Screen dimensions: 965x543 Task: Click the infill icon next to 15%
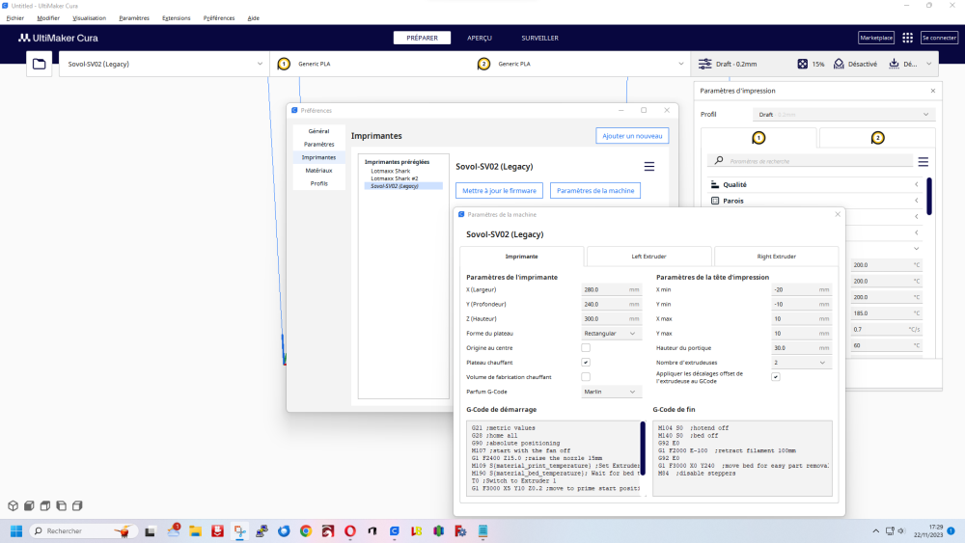coord(803,64)
